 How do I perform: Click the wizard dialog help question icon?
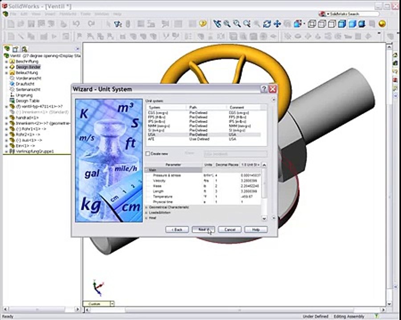point(264,89)
